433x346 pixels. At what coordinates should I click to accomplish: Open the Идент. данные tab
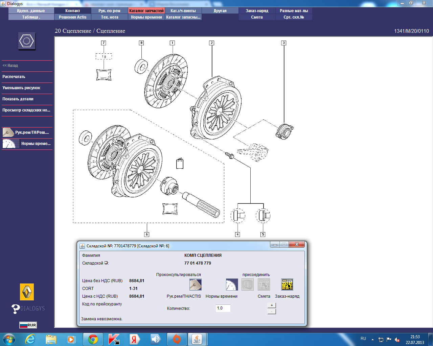click(31, 11)
